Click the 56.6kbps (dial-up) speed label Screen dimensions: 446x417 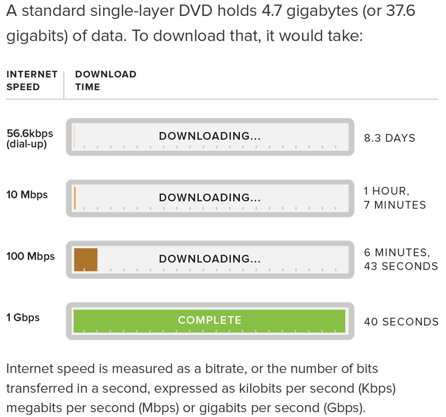[30, 139]
